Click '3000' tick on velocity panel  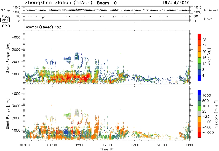16,106
